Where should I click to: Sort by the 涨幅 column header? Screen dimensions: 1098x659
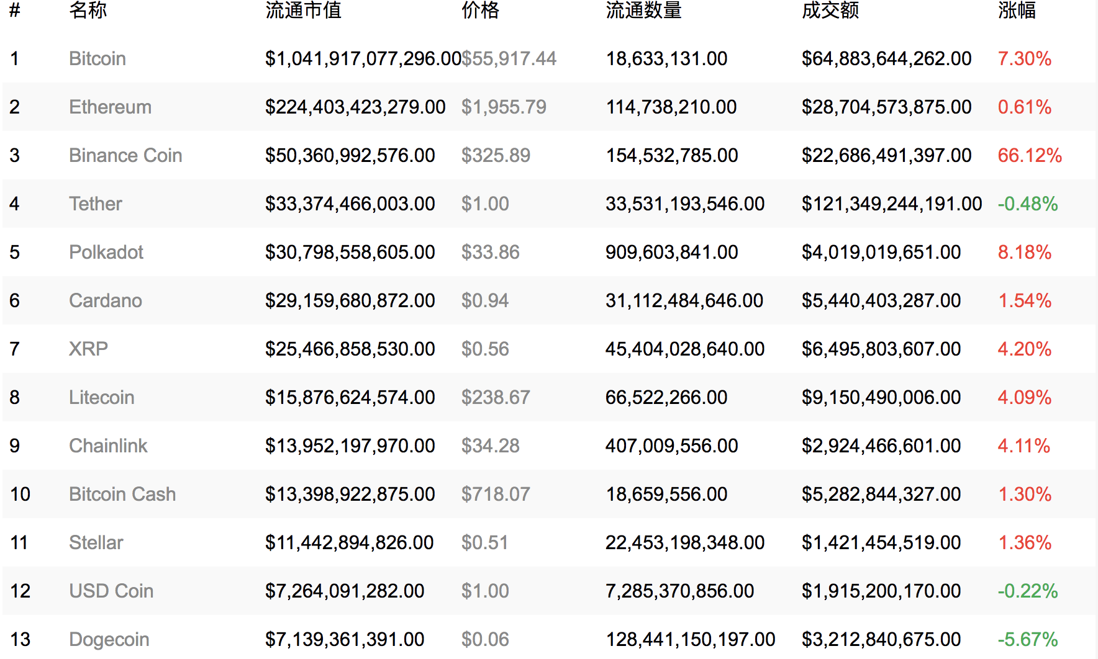point(1017,10)
